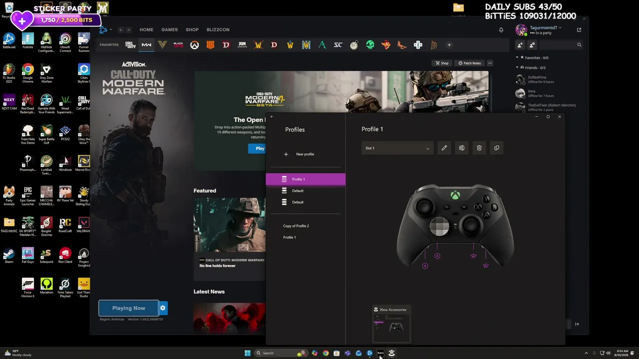Image resolution: width=639 pixels, height=359 pixels.
Task: Search the Battle.net friends list
Action: click(562, 45)
